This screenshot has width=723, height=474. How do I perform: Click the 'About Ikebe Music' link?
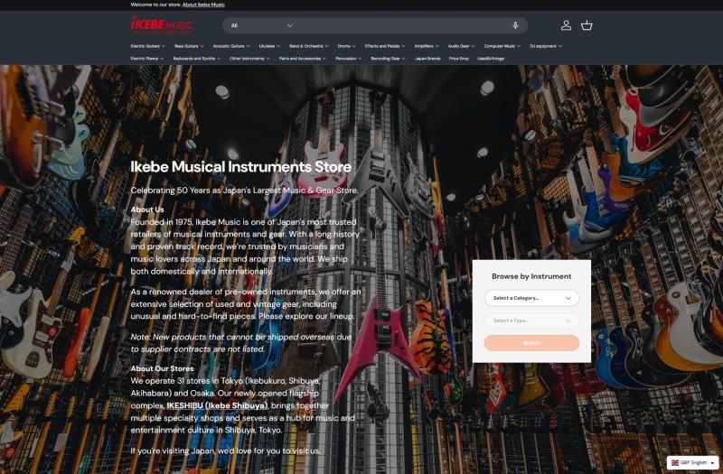tap(202, 5)
